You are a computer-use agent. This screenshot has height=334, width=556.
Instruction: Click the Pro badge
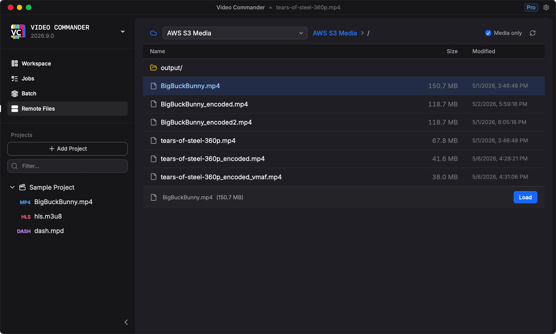531,7
